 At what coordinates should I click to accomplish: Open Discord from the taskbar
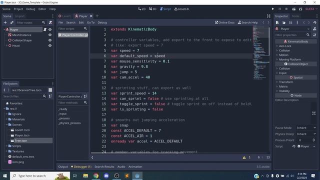point(106,175)
